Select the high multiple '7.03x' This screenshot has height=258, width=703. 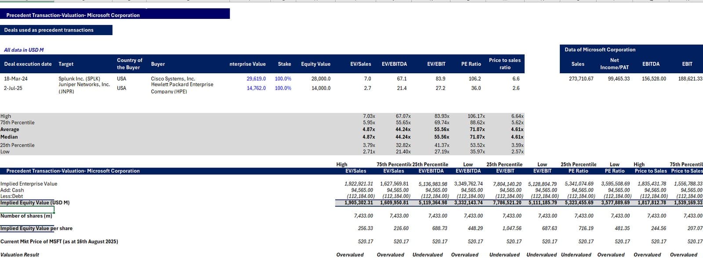pyautogui.click(x=369, y=116)
